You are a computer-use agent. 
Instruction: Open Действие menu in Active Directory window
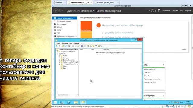coord(65,43)
